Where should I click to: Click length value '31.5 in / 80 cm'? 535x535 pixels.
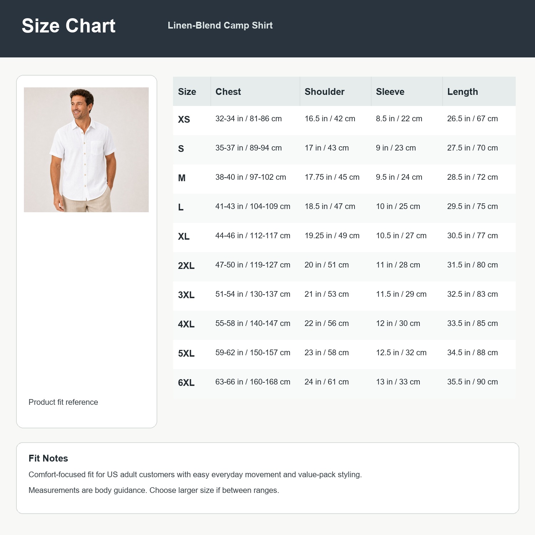coord(473,265)
